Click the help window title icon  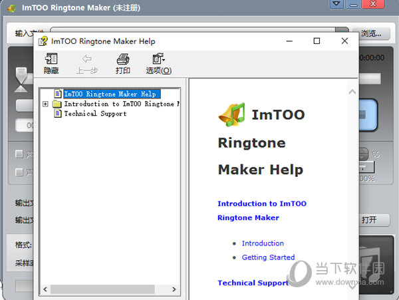(43, 41)
